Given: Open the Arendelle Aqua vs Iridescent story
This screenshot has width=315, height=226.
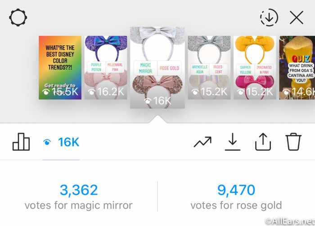Looking at the screenshot, I should (x=209, y=68).
